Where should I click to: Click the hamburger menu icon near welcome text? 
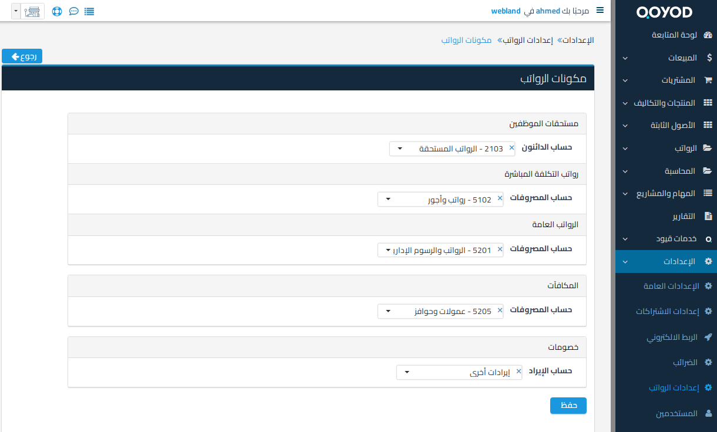coord(600,11)
